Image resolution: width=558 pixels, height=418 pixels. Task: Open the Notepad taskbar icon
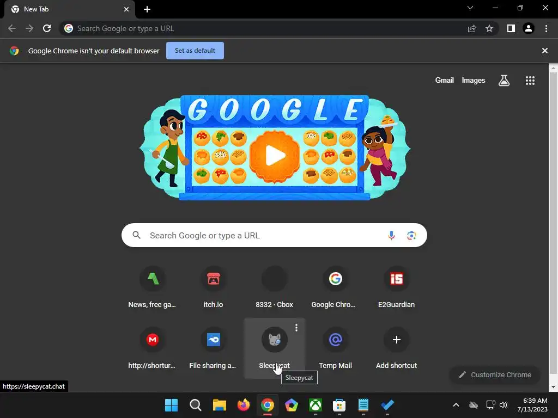[x=363, y=405]
